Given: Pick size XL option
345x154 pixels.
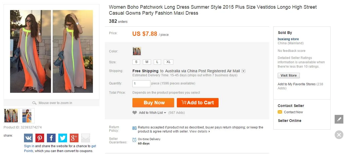Looking at the screenshot, I should click(x=168, y=62).
